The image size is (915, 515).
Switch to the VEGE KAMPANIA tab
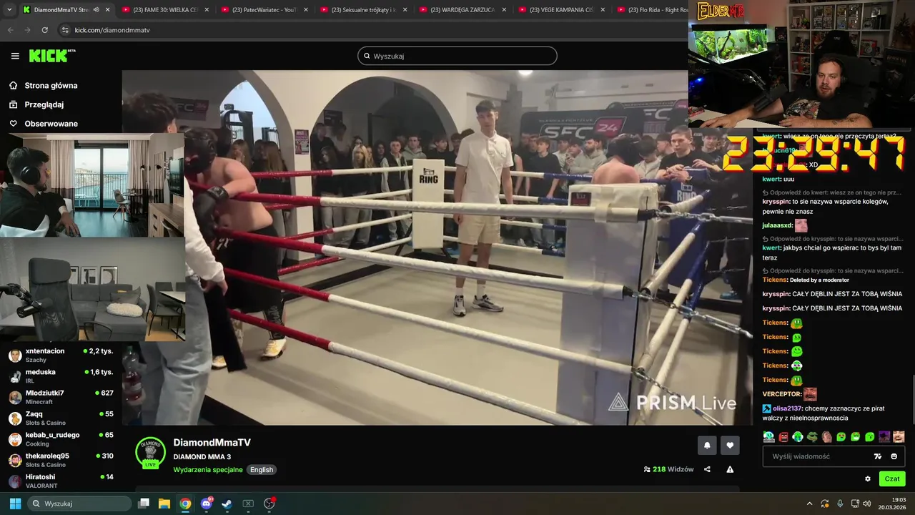[x=561, y=10]
